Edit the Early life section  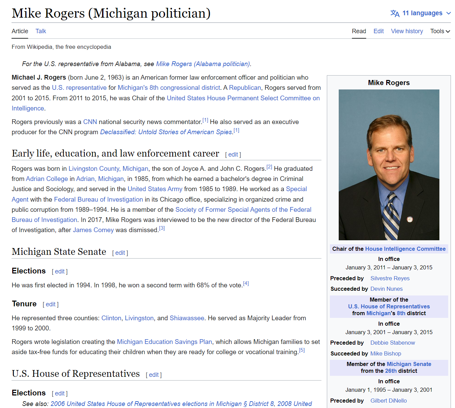click(233, 155)
